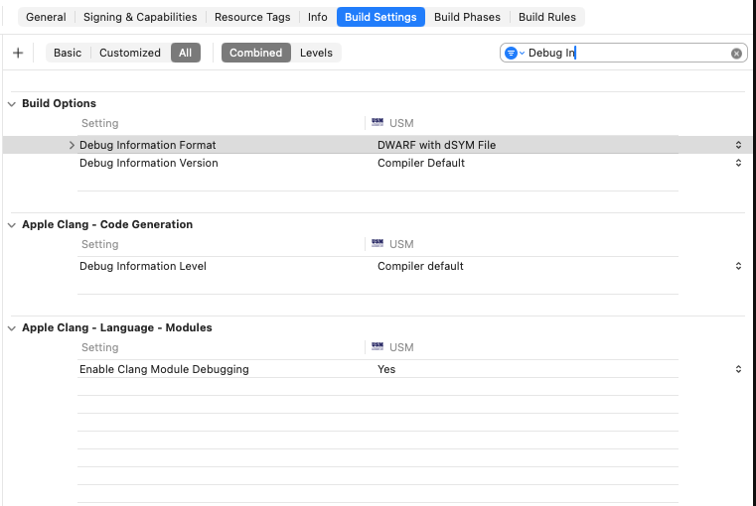Select the All settings filter button
Image resolution: width=756 pixels, height=506 pixels.
(x=185, y=53)
